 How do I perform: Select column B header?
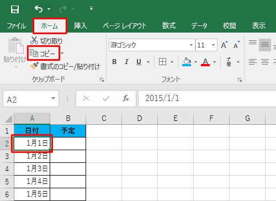pos(68,118)
